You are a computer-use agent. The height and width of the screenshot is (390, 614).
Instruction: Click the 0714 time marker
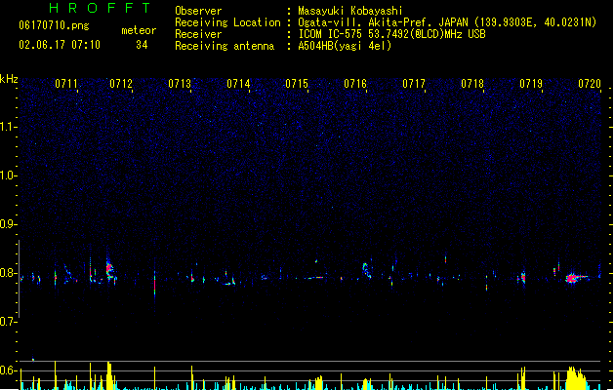pos(238,84)
